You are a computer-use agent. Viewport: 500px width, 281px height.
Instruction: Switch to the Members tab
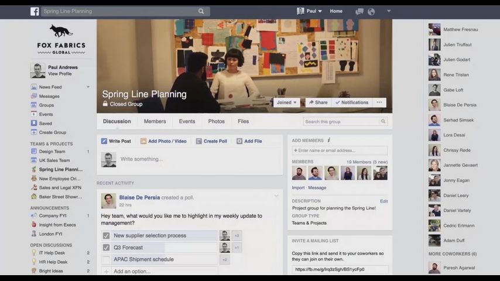[x=155, y=122]
